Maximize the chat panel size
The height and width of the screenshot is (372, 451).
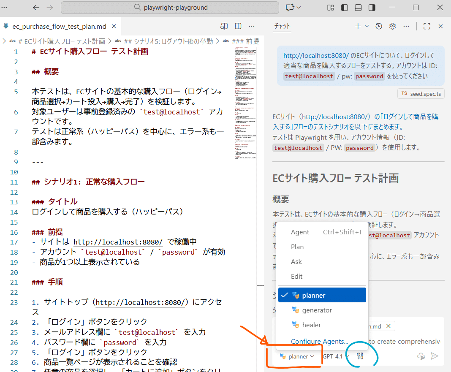click(x=427, y=26)
